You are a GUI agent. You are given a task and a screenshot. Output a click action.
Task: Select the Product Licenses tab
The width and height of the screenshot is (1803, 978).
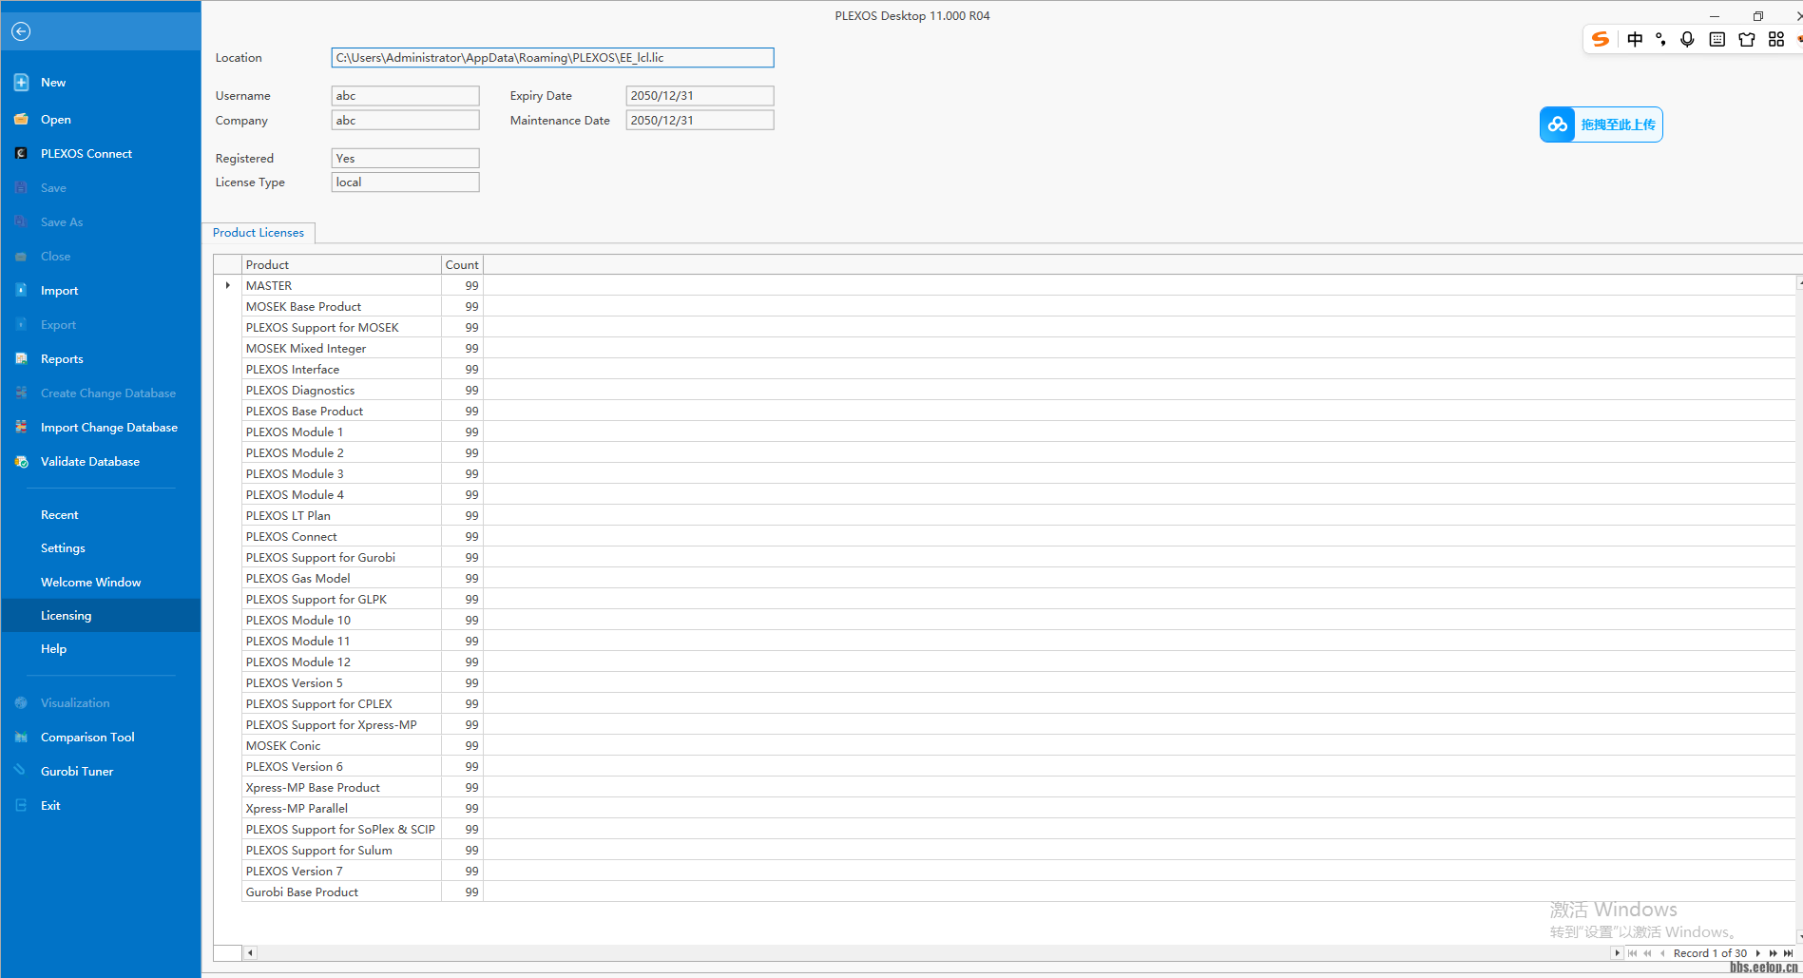[x=259, y=233]
